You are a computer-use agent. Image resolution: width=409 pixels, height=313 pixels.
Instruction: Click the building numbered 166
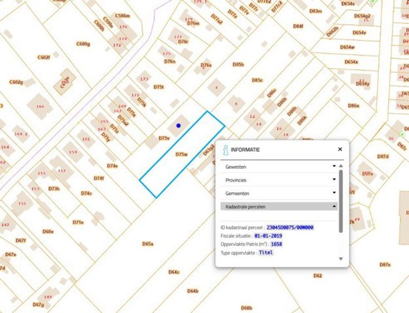click(41, 106)
